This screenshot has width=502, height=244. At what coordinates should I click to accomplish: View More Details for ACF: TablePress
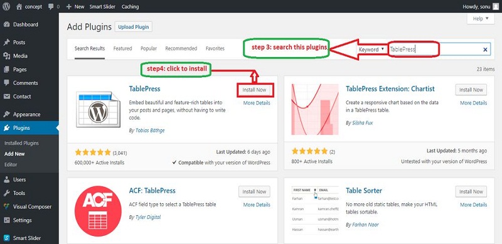coord(257,204)
